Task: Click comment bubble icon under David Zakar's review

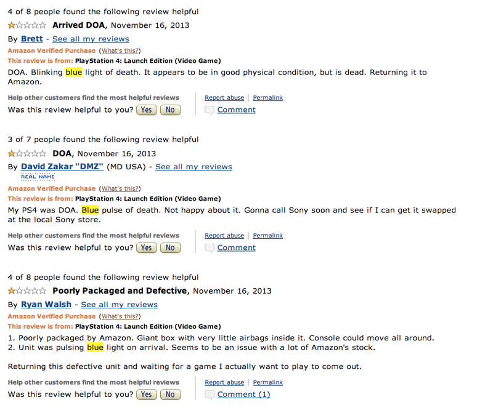Action: click(210, 248)
